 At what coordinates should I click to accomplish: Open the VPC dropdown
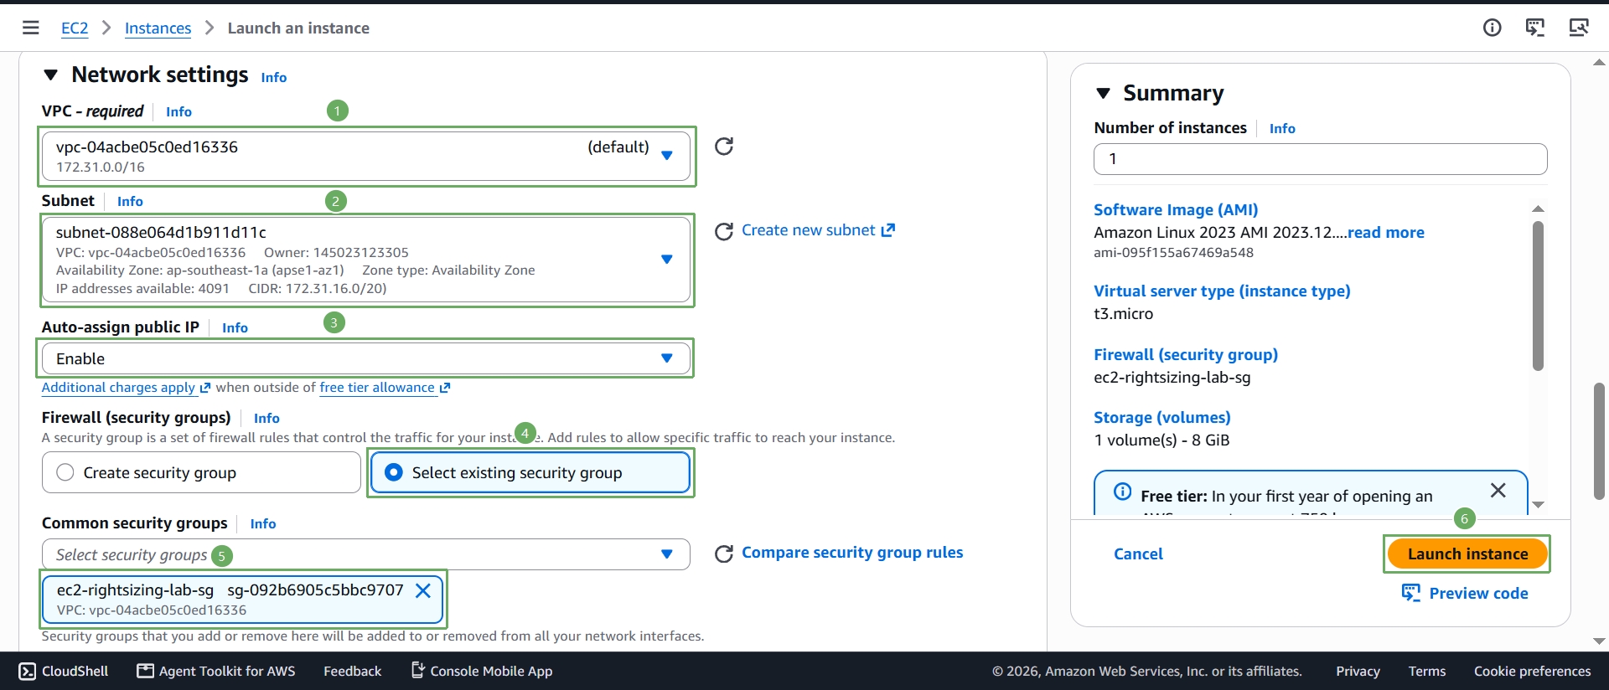(x=366, y=157)
